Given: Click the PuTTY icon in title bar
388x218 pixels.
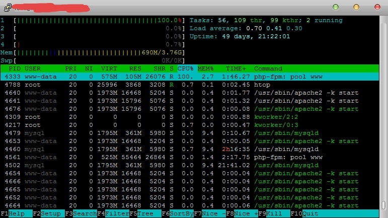Looking at the screenshot, I should (x=8, y=8).
